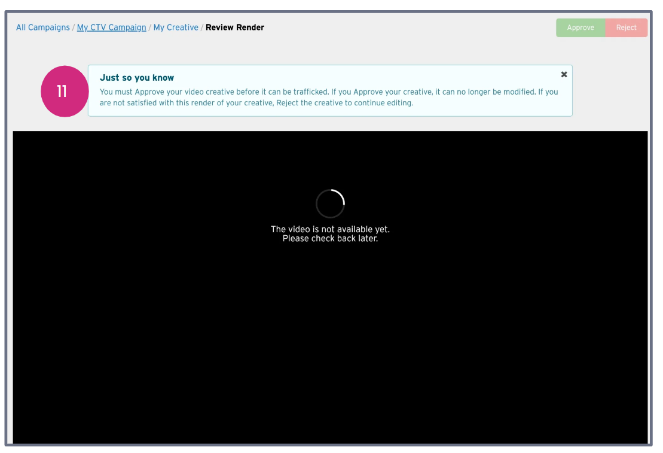
Task: Open the My CTV Campaign breadcrumb link
Action: point(111,28)
